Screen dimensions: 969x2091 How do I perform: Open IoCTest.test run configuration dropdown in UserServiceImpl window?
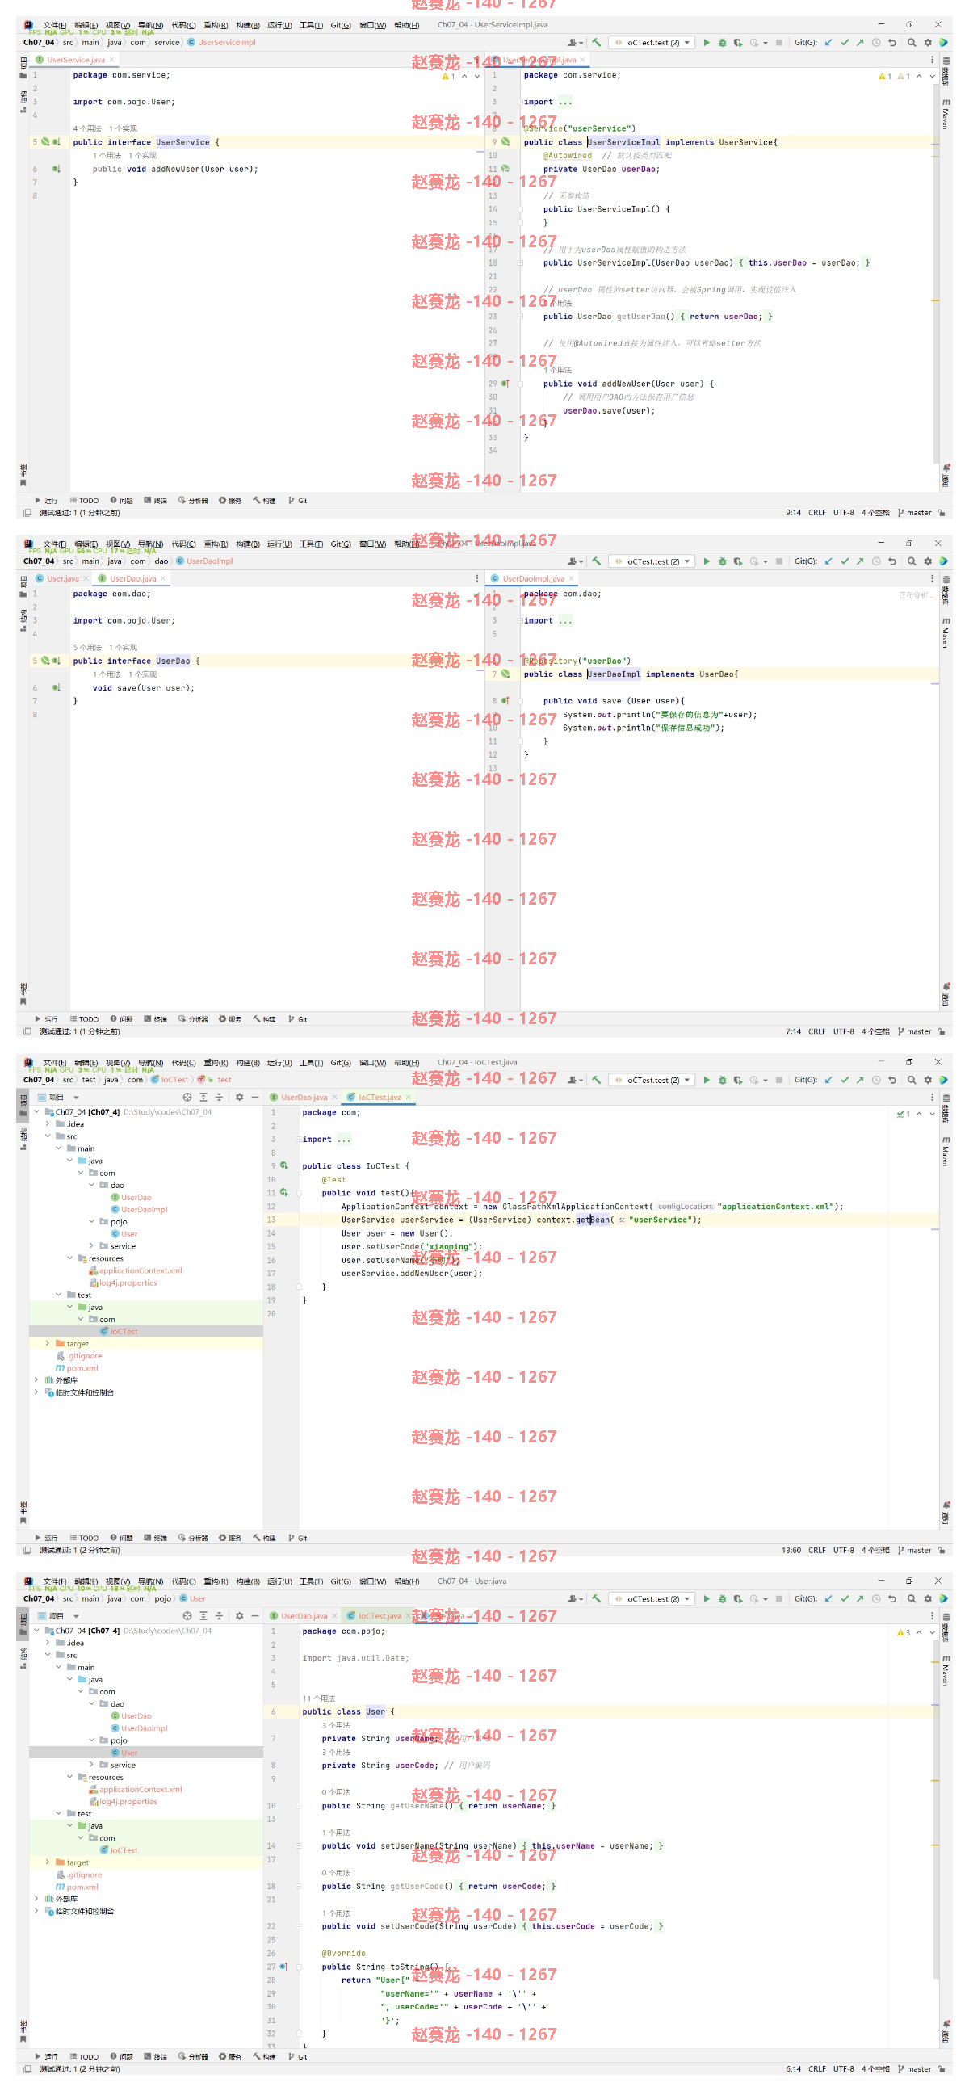pos(652,42)
